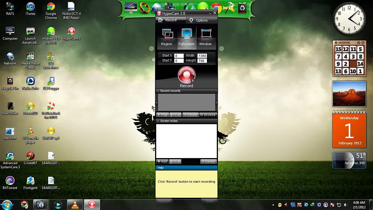Image resolution: width=373 pixels, height=210 pixels.
Task: Click the Start X input field
Action: click(x=179, y=56)
